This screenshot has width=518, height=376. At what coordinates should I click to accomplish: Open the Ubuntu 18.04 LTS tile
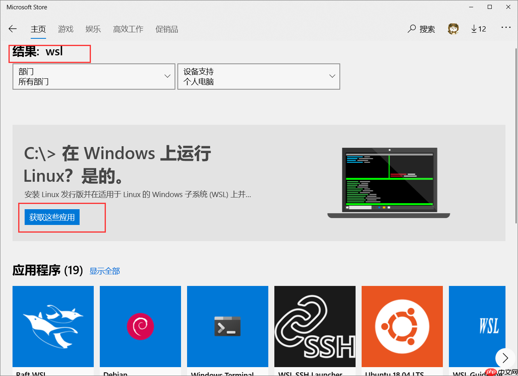tap(402, 326)
